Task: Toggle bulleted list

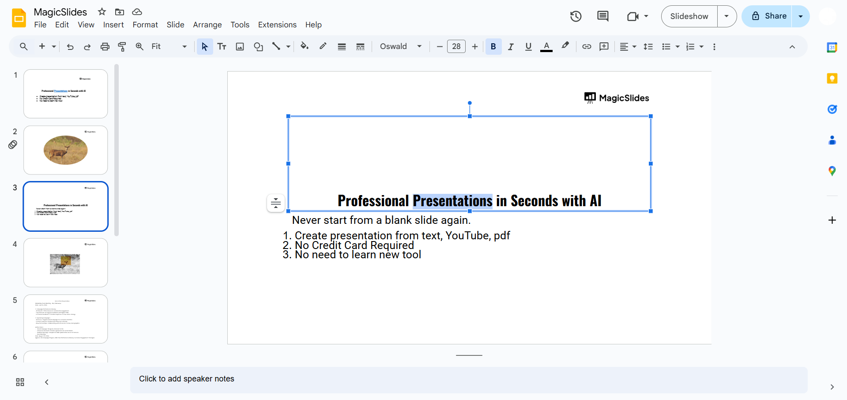Action: click(666, 46)
